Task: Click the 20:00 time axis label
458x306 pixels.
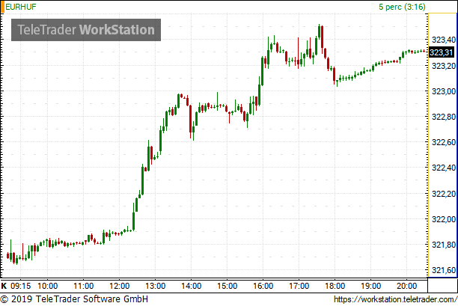Action: (407, 286)
